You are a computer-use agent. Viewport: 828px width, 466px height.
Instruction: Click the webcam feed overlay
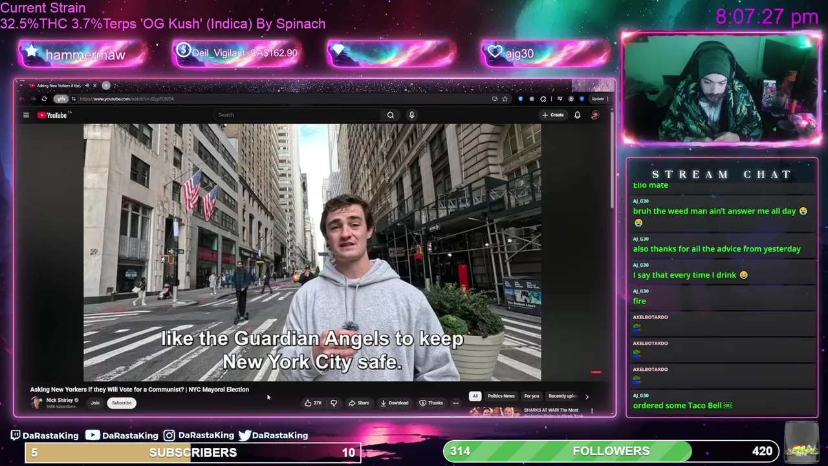pos(721,88)
